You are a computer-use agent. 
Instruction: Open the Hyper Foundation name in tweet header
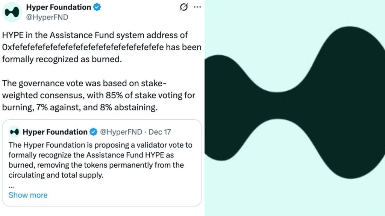[58, 7]
